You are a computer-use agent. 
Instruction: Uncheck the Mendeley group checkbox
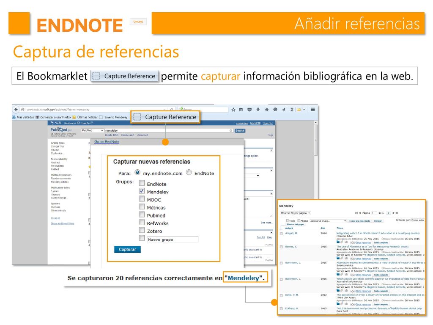pos(142,191)
